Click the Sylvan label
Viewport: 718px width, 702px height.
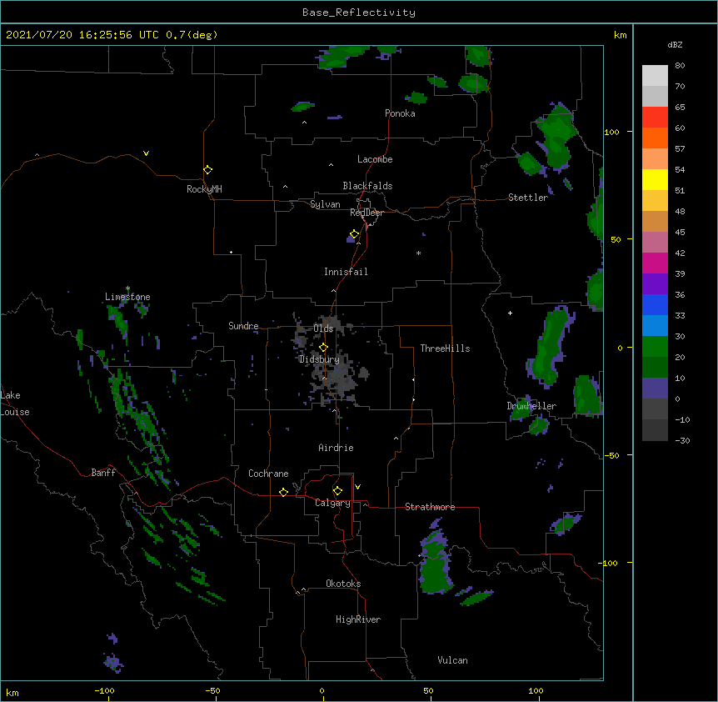(325, 204)
